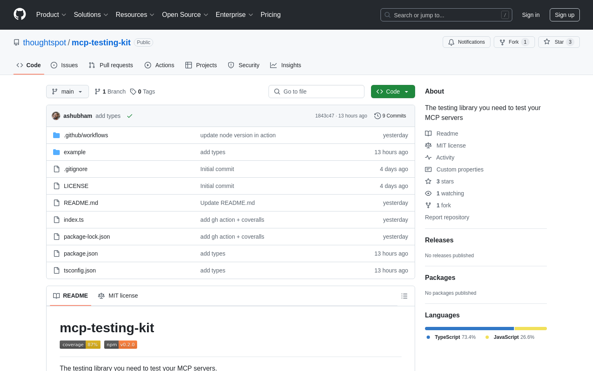593x371 pixels.
Task: Click the mcp-testing-kit repository name
Action: pos(101,42)
